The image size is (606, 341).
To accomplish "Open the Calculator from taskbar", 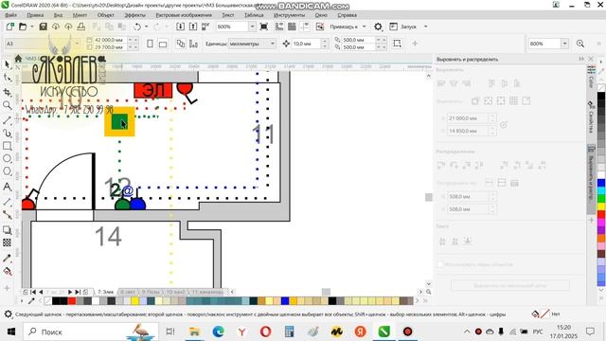I will click(x=289, y=332).
